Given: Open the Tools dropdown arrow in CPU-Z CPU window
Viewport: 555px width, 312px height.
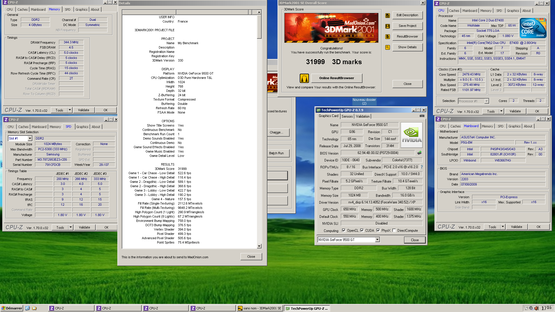Looking at the screenshot, I should click(x=501, y=111).
